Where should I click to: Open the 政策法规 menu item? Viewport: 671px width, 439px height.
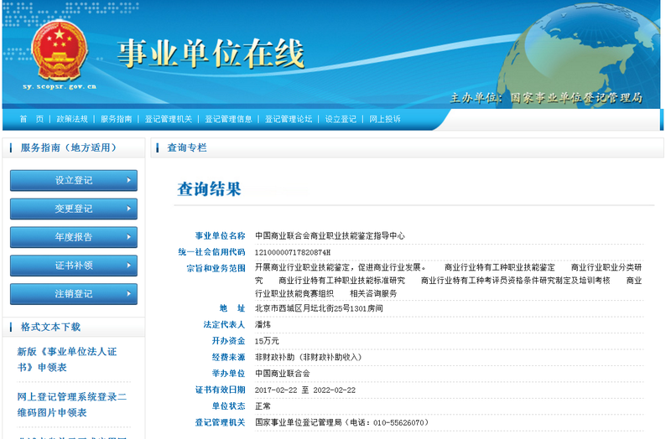pyautogui.click(x=72, y=119)
